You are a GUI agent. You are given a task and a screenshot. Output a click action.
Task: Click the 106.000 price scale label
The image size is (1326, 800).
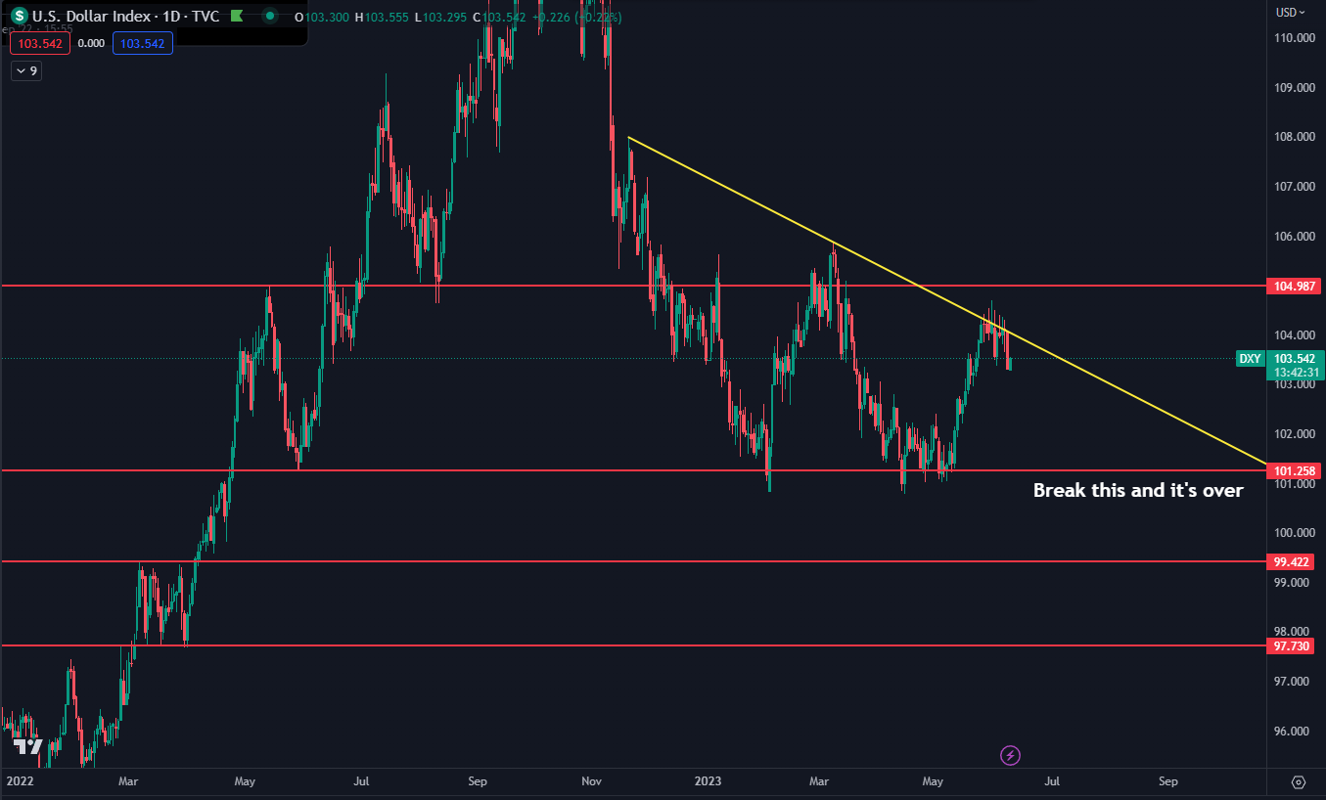point(1293,236)
